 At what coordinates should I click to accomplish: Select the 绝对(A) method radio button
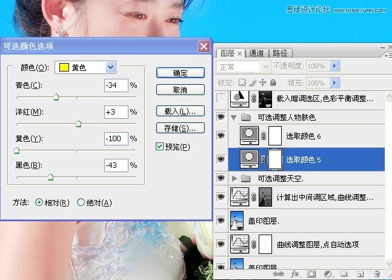pos(81,202)
